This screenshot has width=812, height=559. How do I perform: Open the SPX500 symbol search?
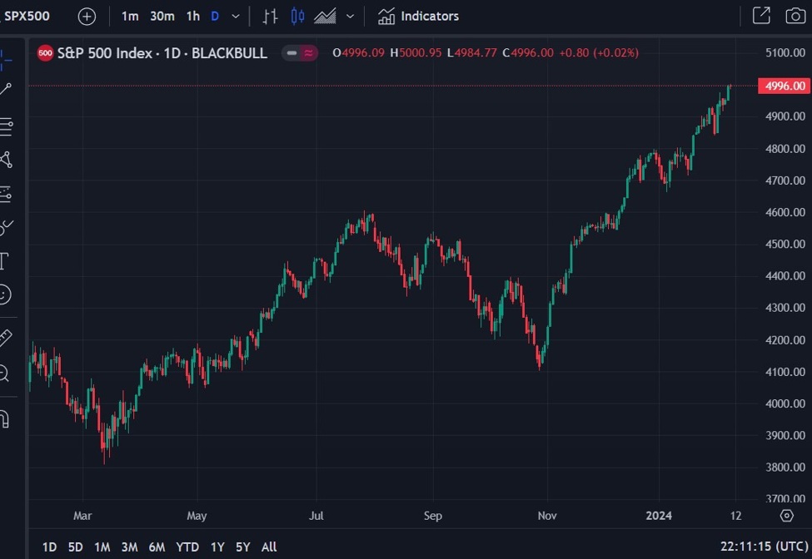(x=27, y=16)
